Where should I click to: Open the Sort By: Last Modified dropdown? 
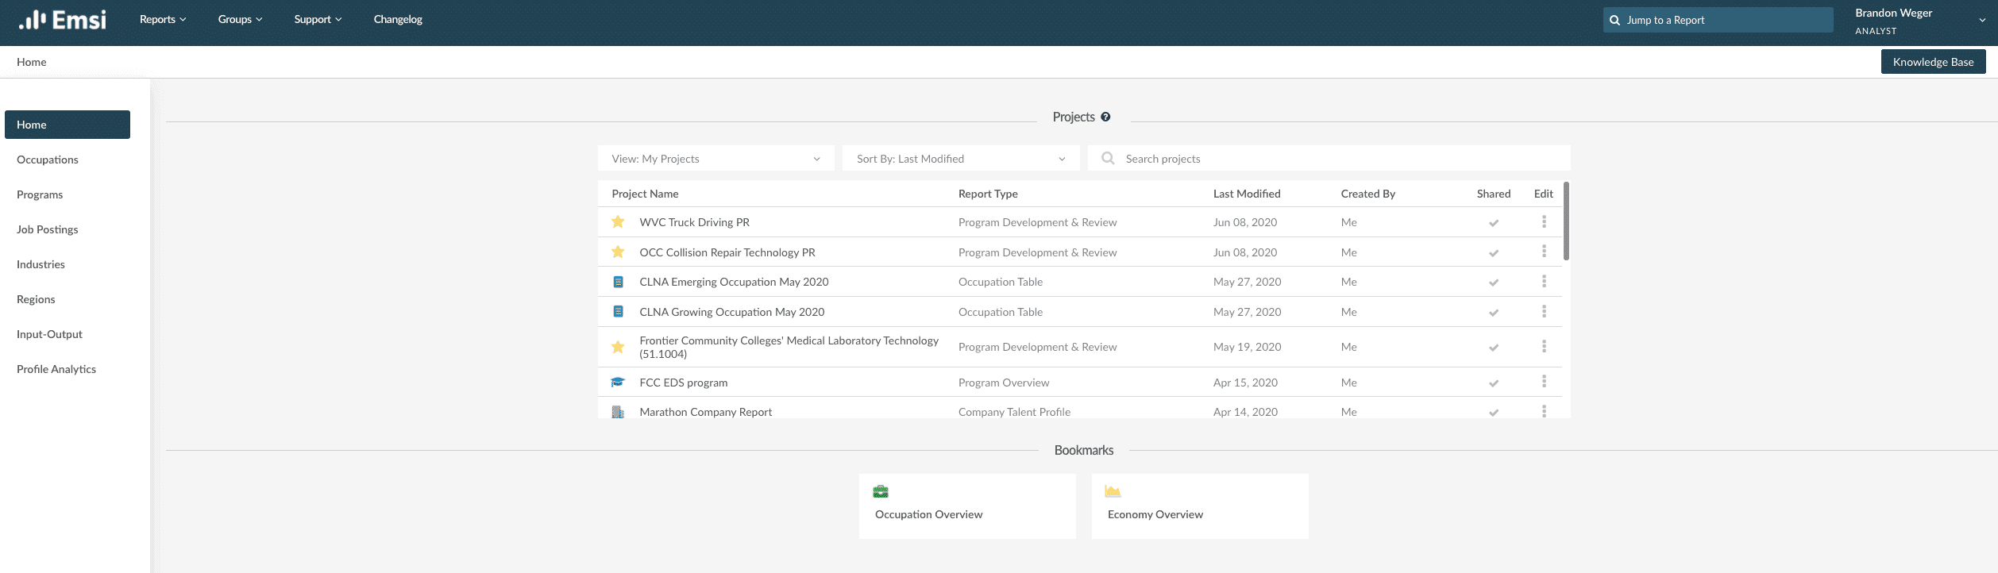point(960,159)
